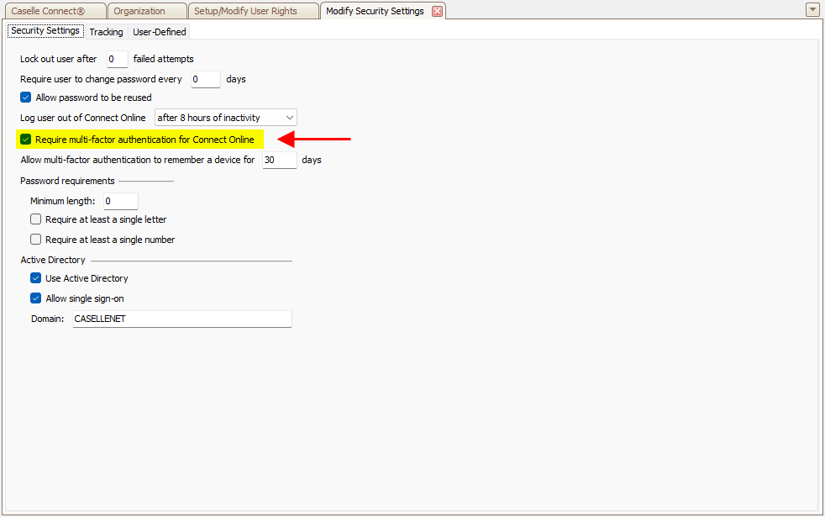The width and height of the screenshot is (825, 517).
Task: Open the tab list dropdown arrow
Action: click(812, 10)
